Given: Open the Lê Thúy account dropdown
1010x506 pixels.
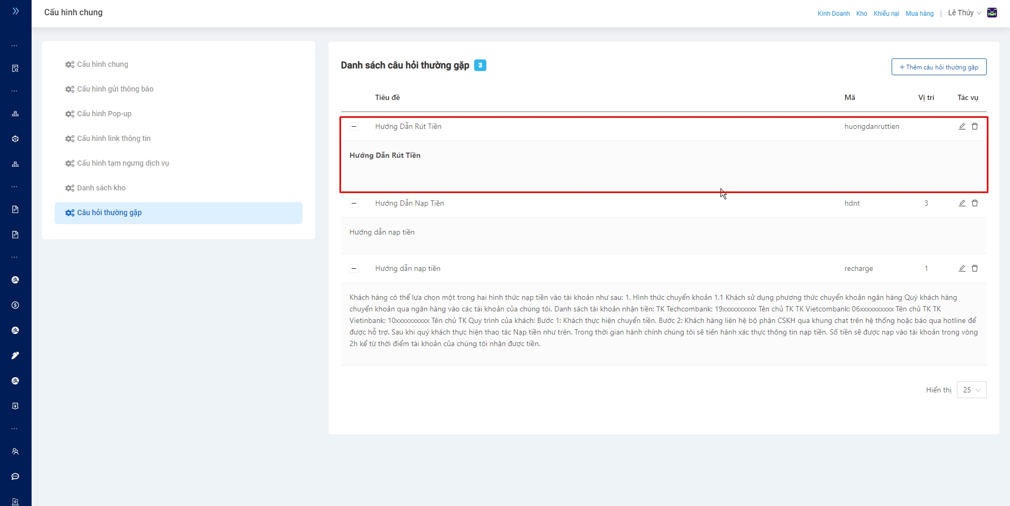Looking at the screenshot, I should point(964,13).
